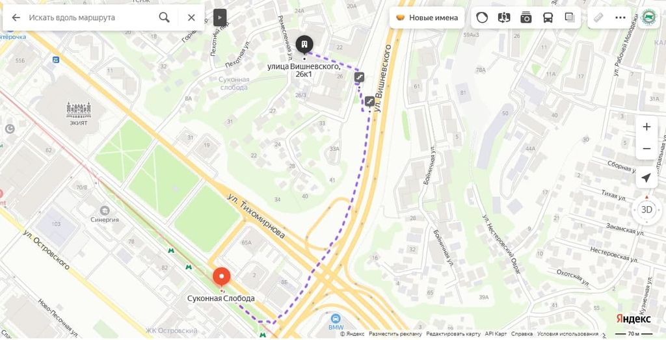The width and height of the screenshot is (666, 340).
Task: Switch to 3D map view
Action: [x=646, y=210]
